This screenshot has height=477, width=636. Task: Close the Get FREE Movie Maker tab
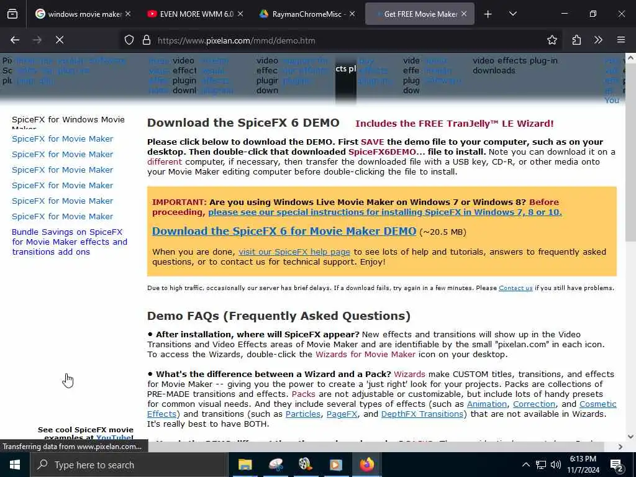(x=464, y=14)
